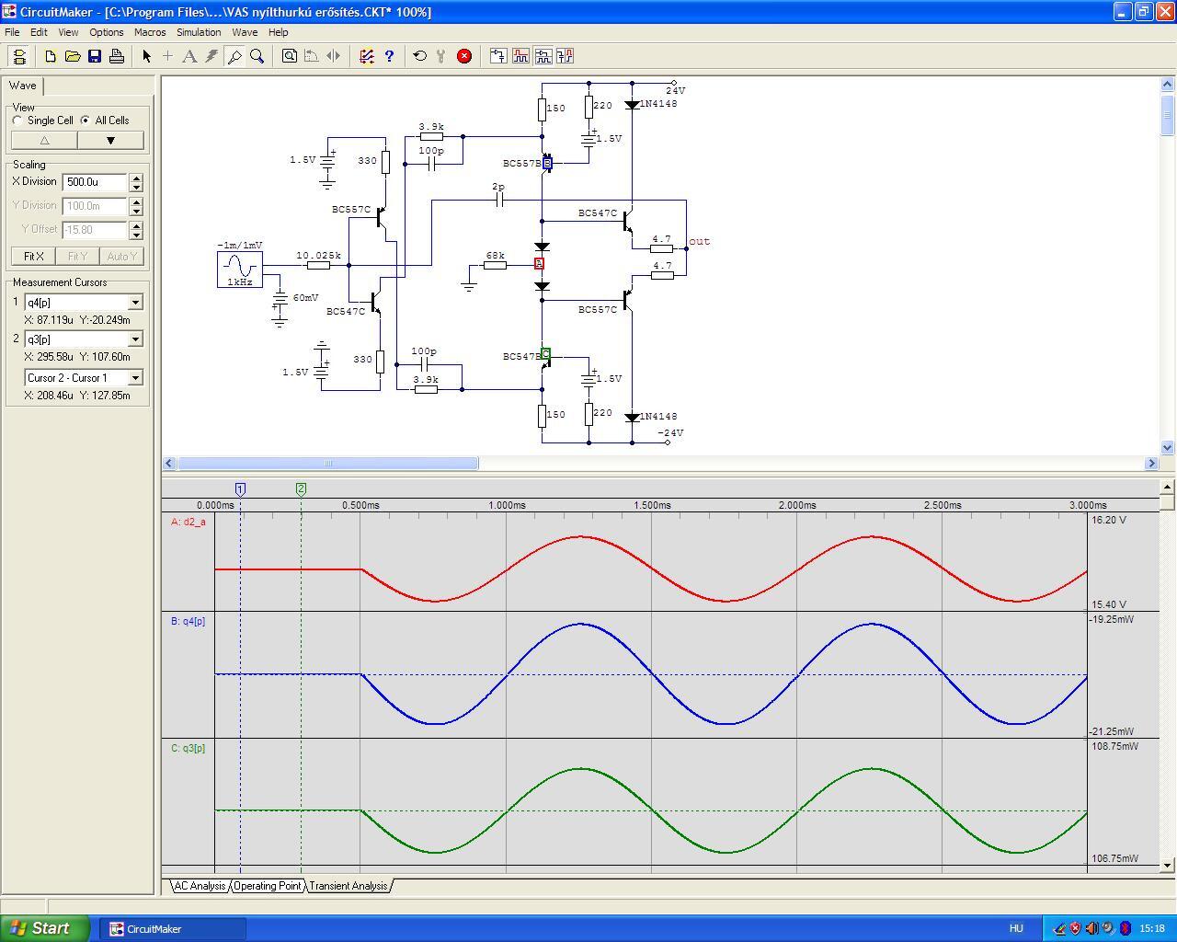Open the 'Cursor 2 - Cursor 1' dropdown
1177x942 pixels.
click(135, 378)
